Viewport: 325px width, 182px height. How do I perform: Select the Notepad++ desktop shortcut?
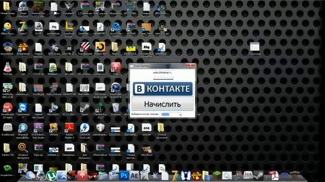53,69
